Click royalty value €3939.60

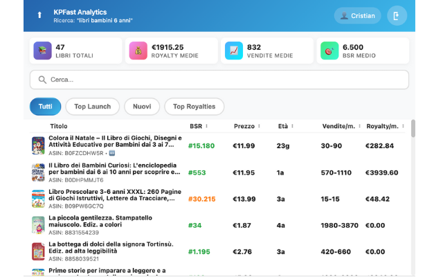[381, 172]
